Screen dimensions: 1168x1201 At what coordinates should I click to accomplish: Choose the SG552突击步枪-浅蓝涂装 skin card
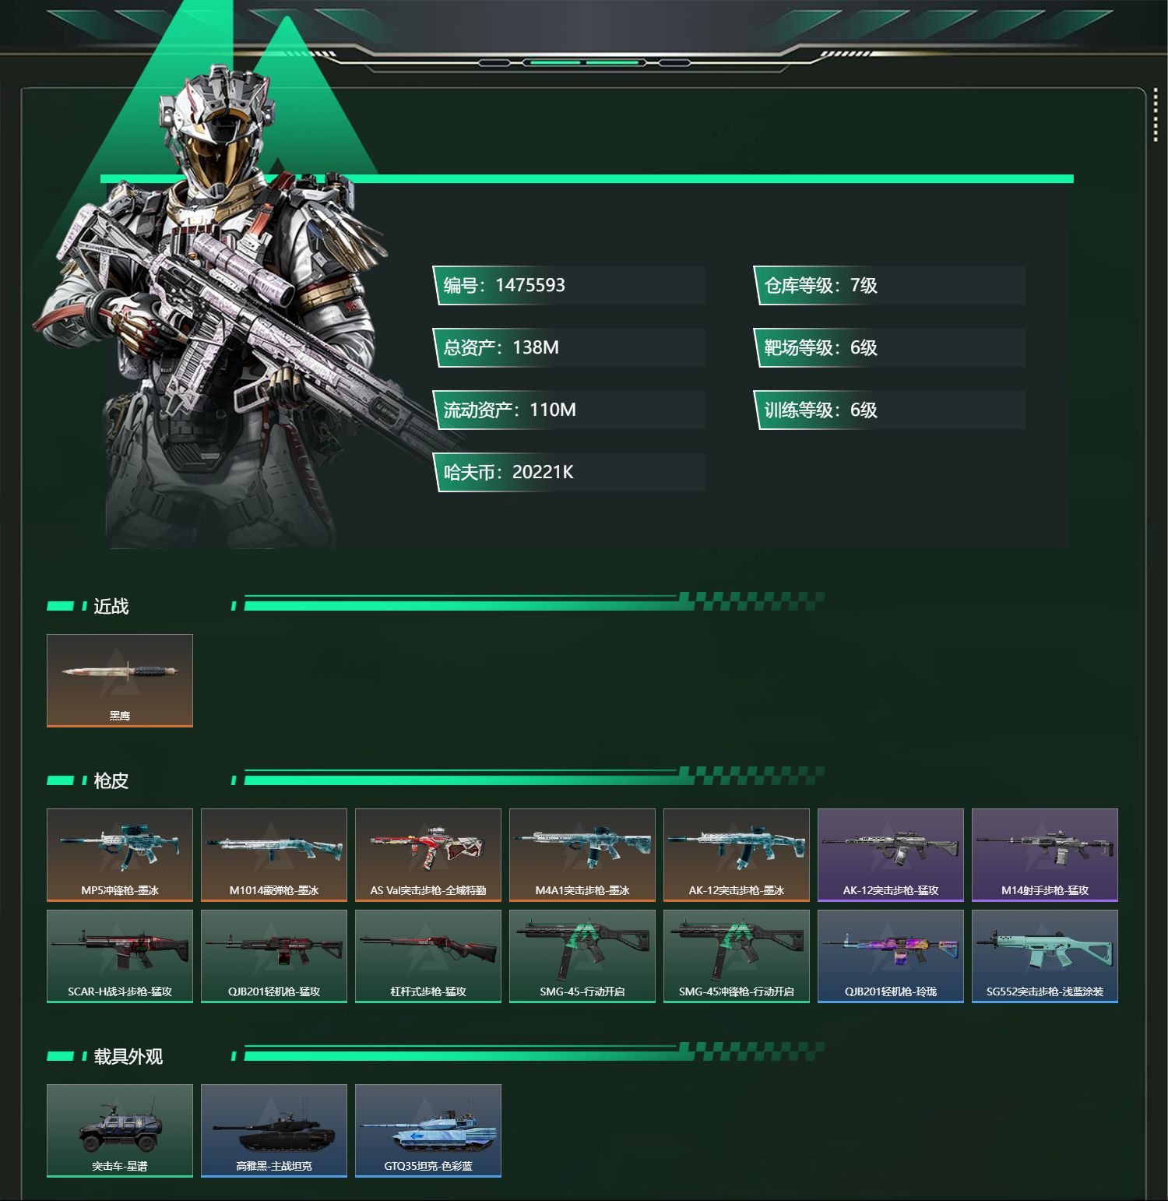(x=1045, y=956)
